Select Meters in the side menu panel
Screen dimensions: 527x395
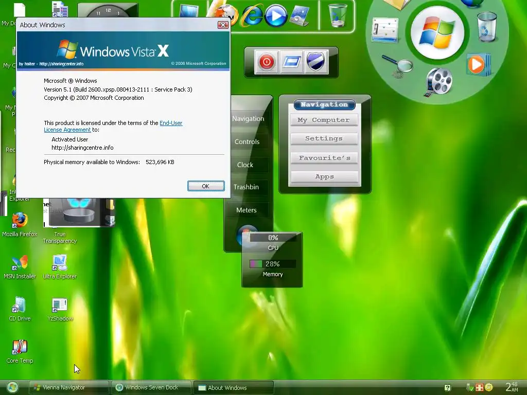[x=247, y=210]
